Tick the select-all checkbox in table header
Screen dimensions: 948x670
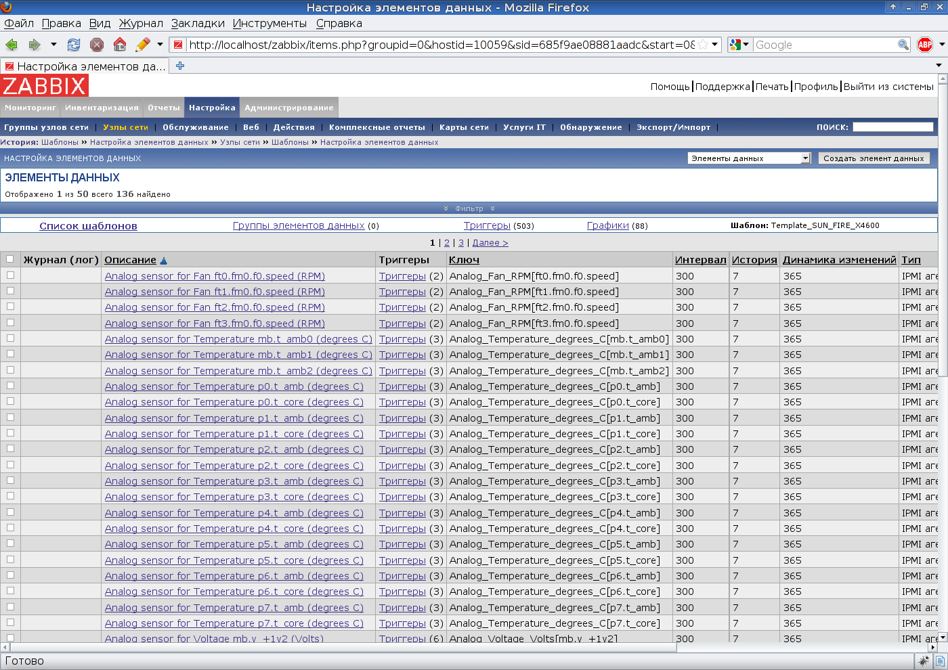(10, 259)
